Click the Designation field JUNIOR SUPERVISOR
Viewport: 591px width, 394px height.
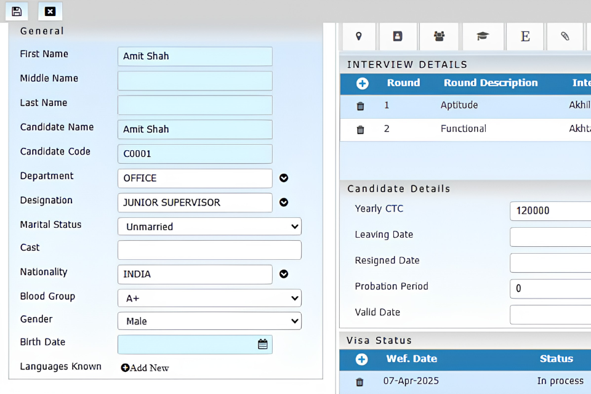tap(195, 203)
